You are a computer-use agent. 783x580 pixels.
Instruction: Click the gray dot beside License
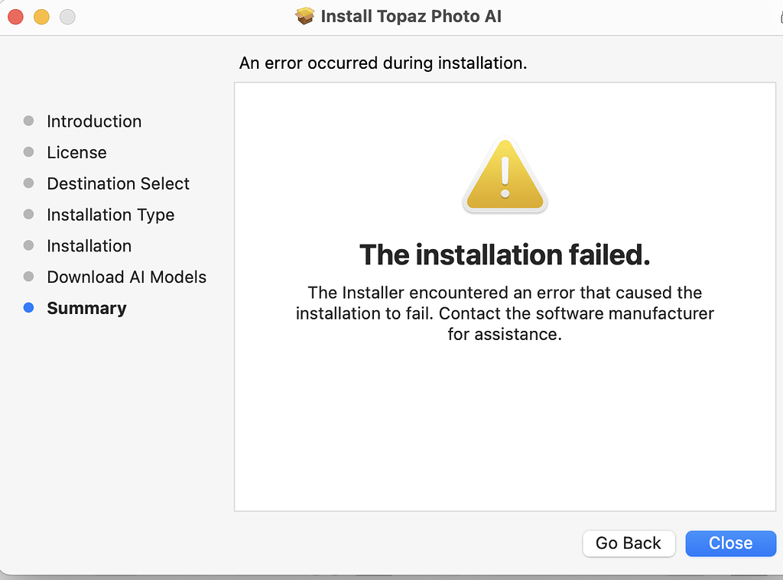coord(29,152)
